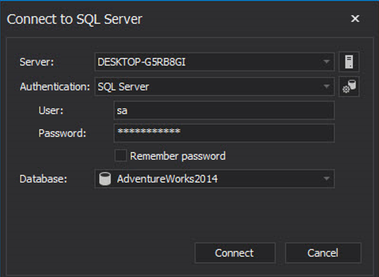The height and width of the screenshot is (277, 379).
Task: Select the SQL Server authentication combo box
Action: (x=214, y=87)
